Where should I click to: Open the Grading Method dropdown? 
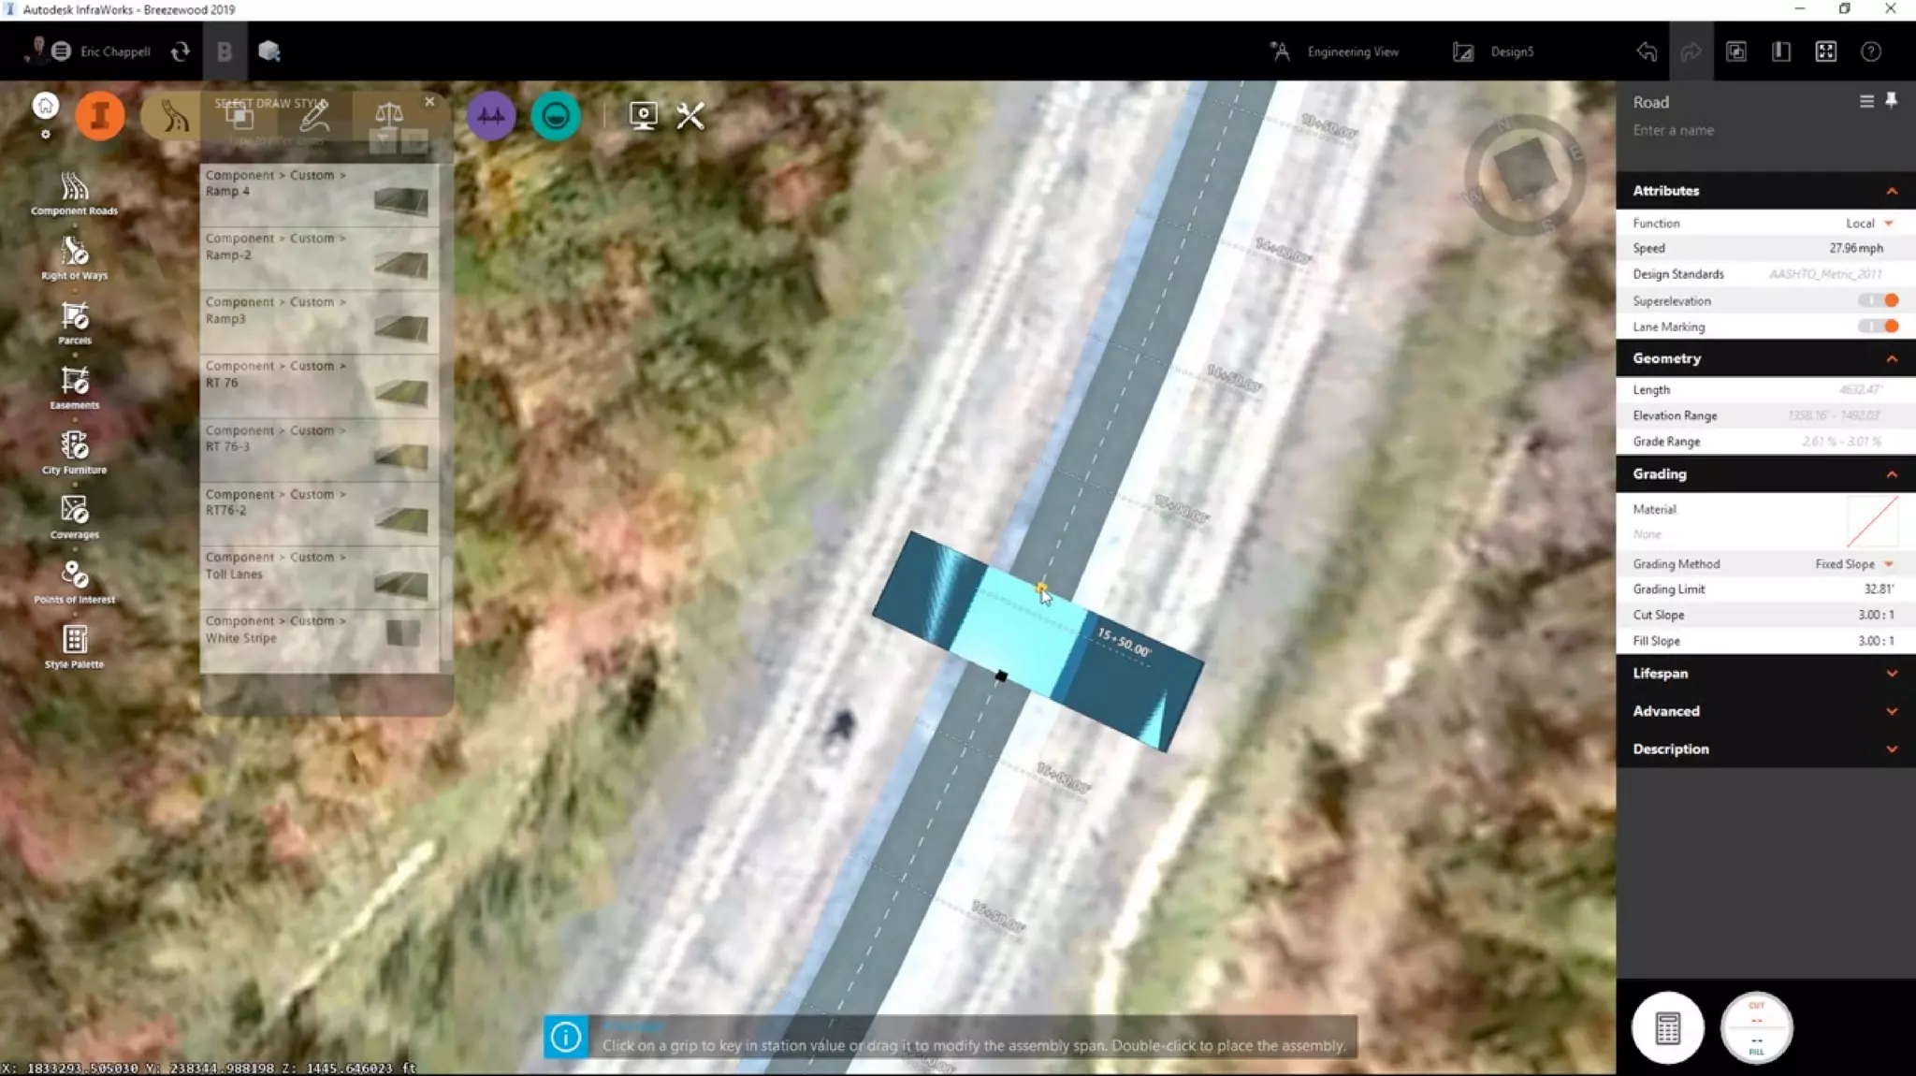(x=1853, y=564)
